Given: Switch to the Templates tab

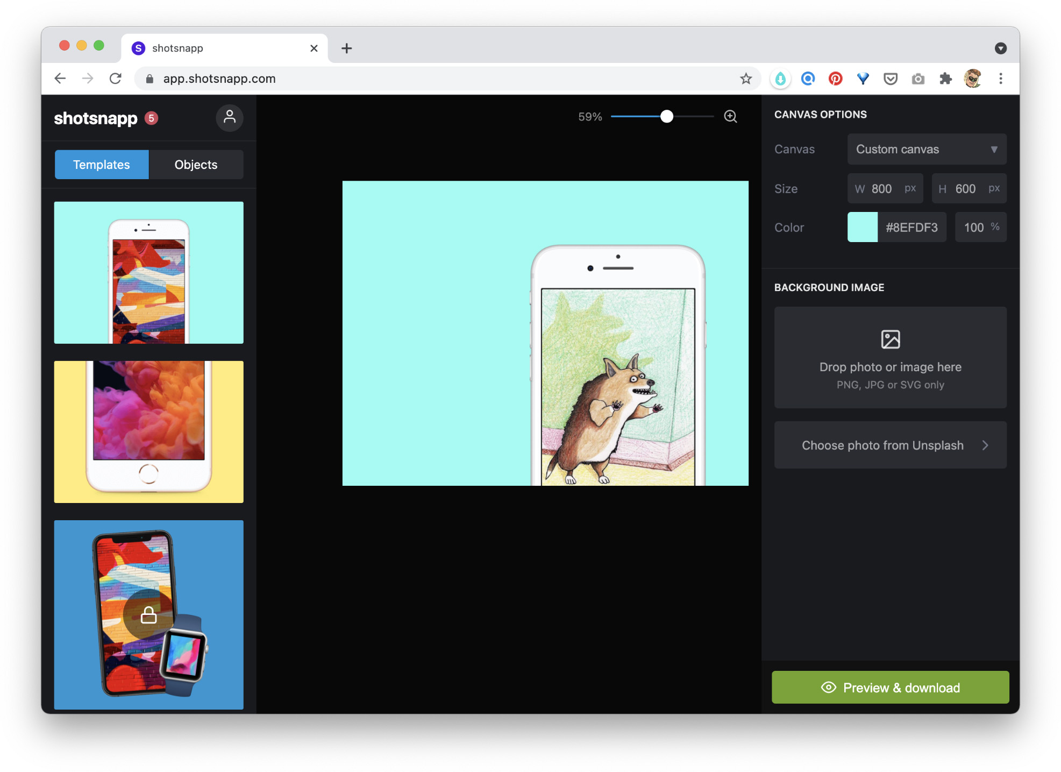Looking at the screenshot, I should [x=102, y=165].
